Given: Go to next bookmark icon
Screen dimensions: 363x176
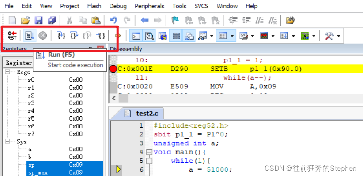Looking at the screenshot, I should (x=202, y=20).
